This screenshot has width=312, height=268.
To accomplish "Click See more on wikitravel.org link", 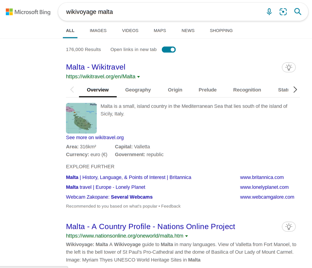I will pos(95,137).
